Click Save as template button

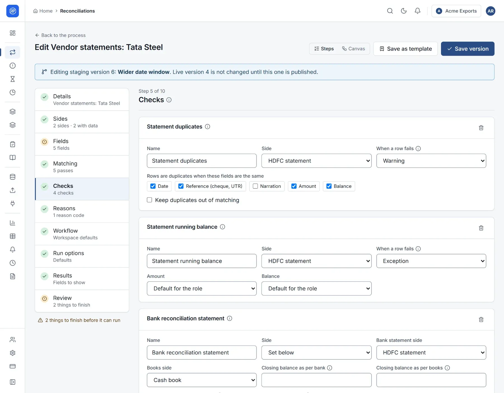(405, 49)
